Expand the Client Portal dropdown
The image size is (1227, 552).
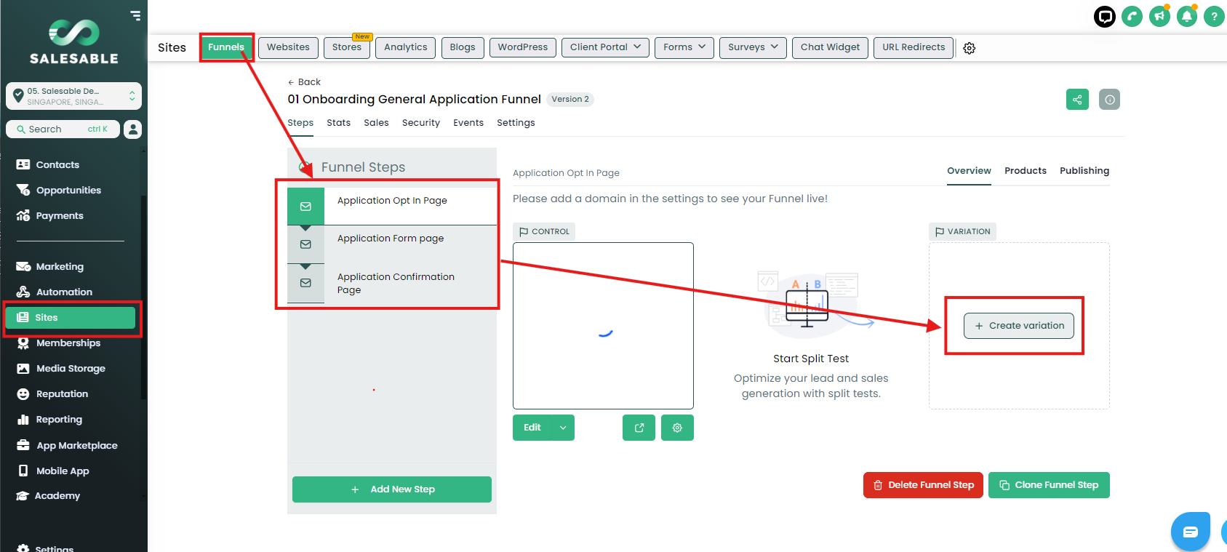click(605, 47)
